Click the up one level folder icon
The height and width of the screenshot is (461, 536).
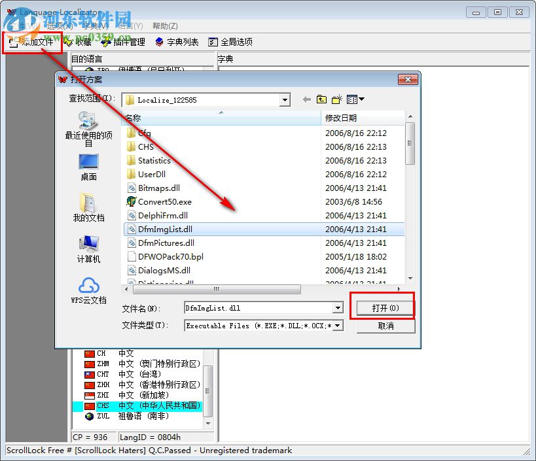pos(321,99)
